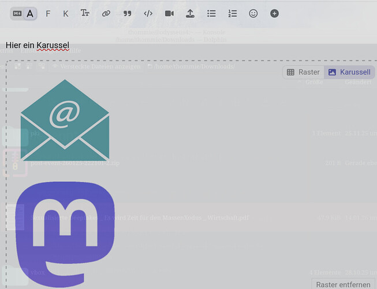Upload a file with the upload icon
The image size is (377, 289).
pyautogui.click(x=190, y=13)
